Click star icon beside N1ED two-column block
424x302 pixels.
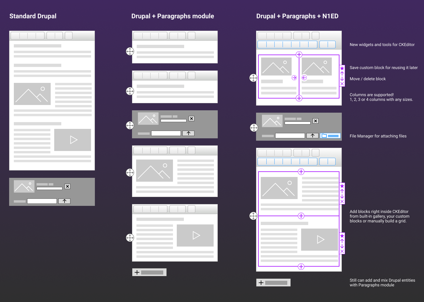click(x=342, y=68)
